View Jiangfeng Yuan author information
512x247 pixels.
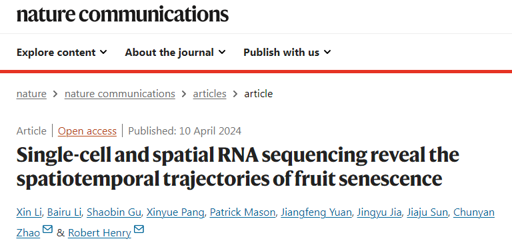click(316, 213)
